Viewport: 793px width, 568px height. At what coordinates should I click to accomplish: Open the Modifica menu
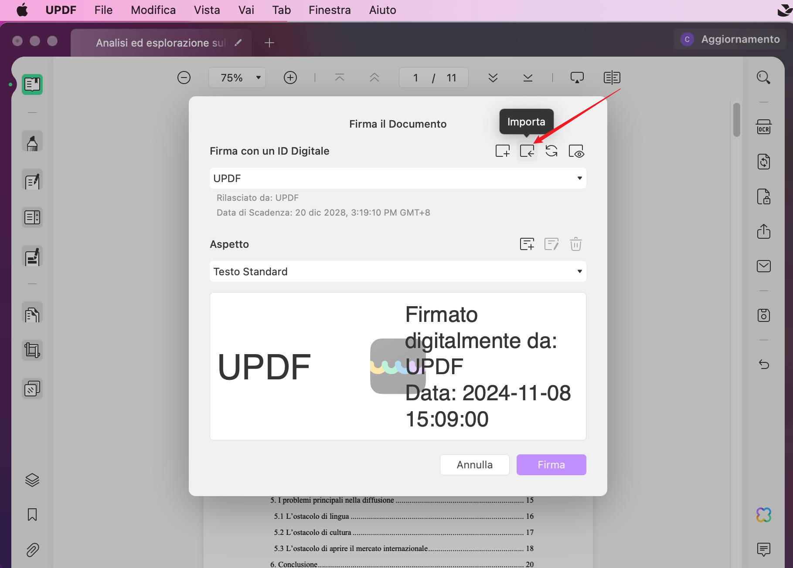coord(153,10)
